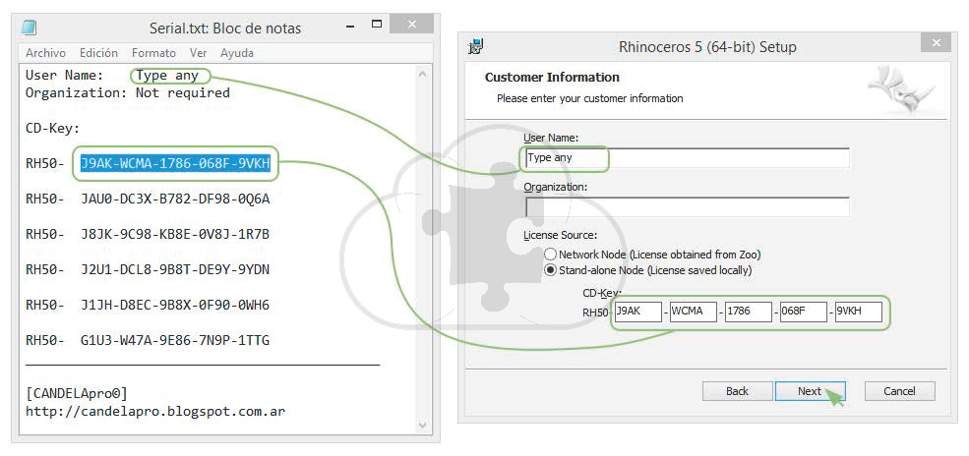Click the [CANDELApro©] text in Notepad
969x456 pixels.
coord(77,393)
